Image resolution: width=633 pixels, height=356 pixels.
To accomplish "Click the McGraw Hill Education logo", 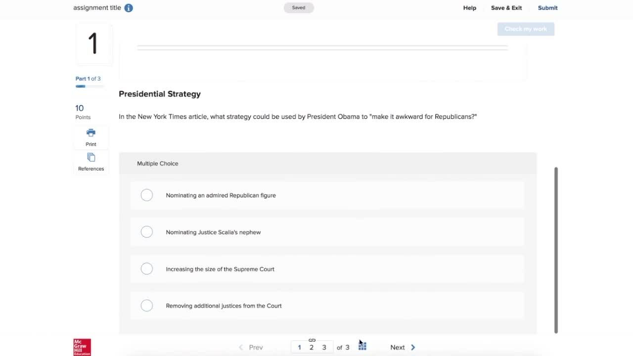I will [x=82, y=347].
